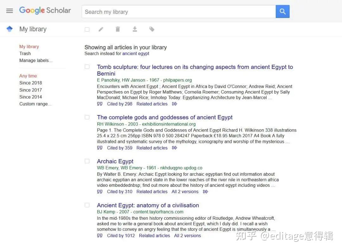Click the export download icon in toolbar
Screen dimensions: 342x251
click(135, 29)
